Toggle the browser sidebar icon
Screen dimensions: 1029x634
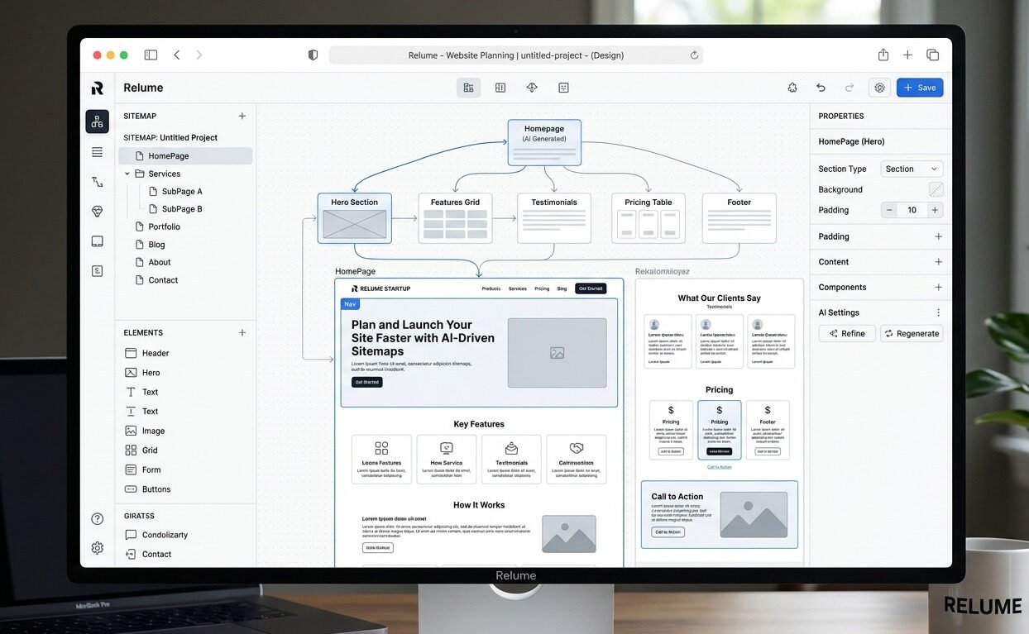[x=151, y=55]
